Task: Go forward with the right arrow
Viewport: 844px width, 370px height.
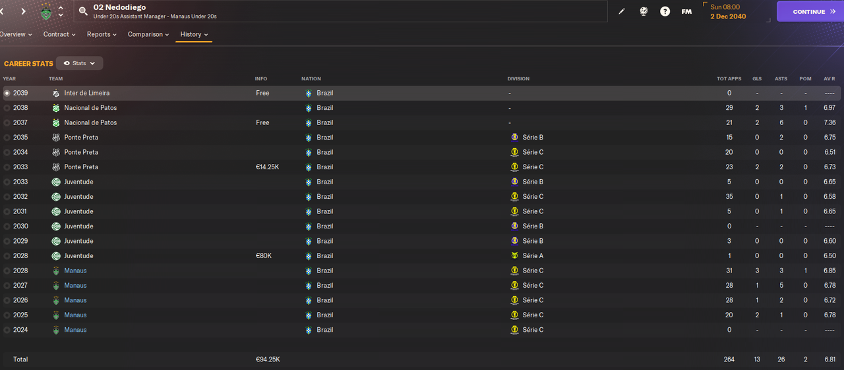Action: coord(23,11)
